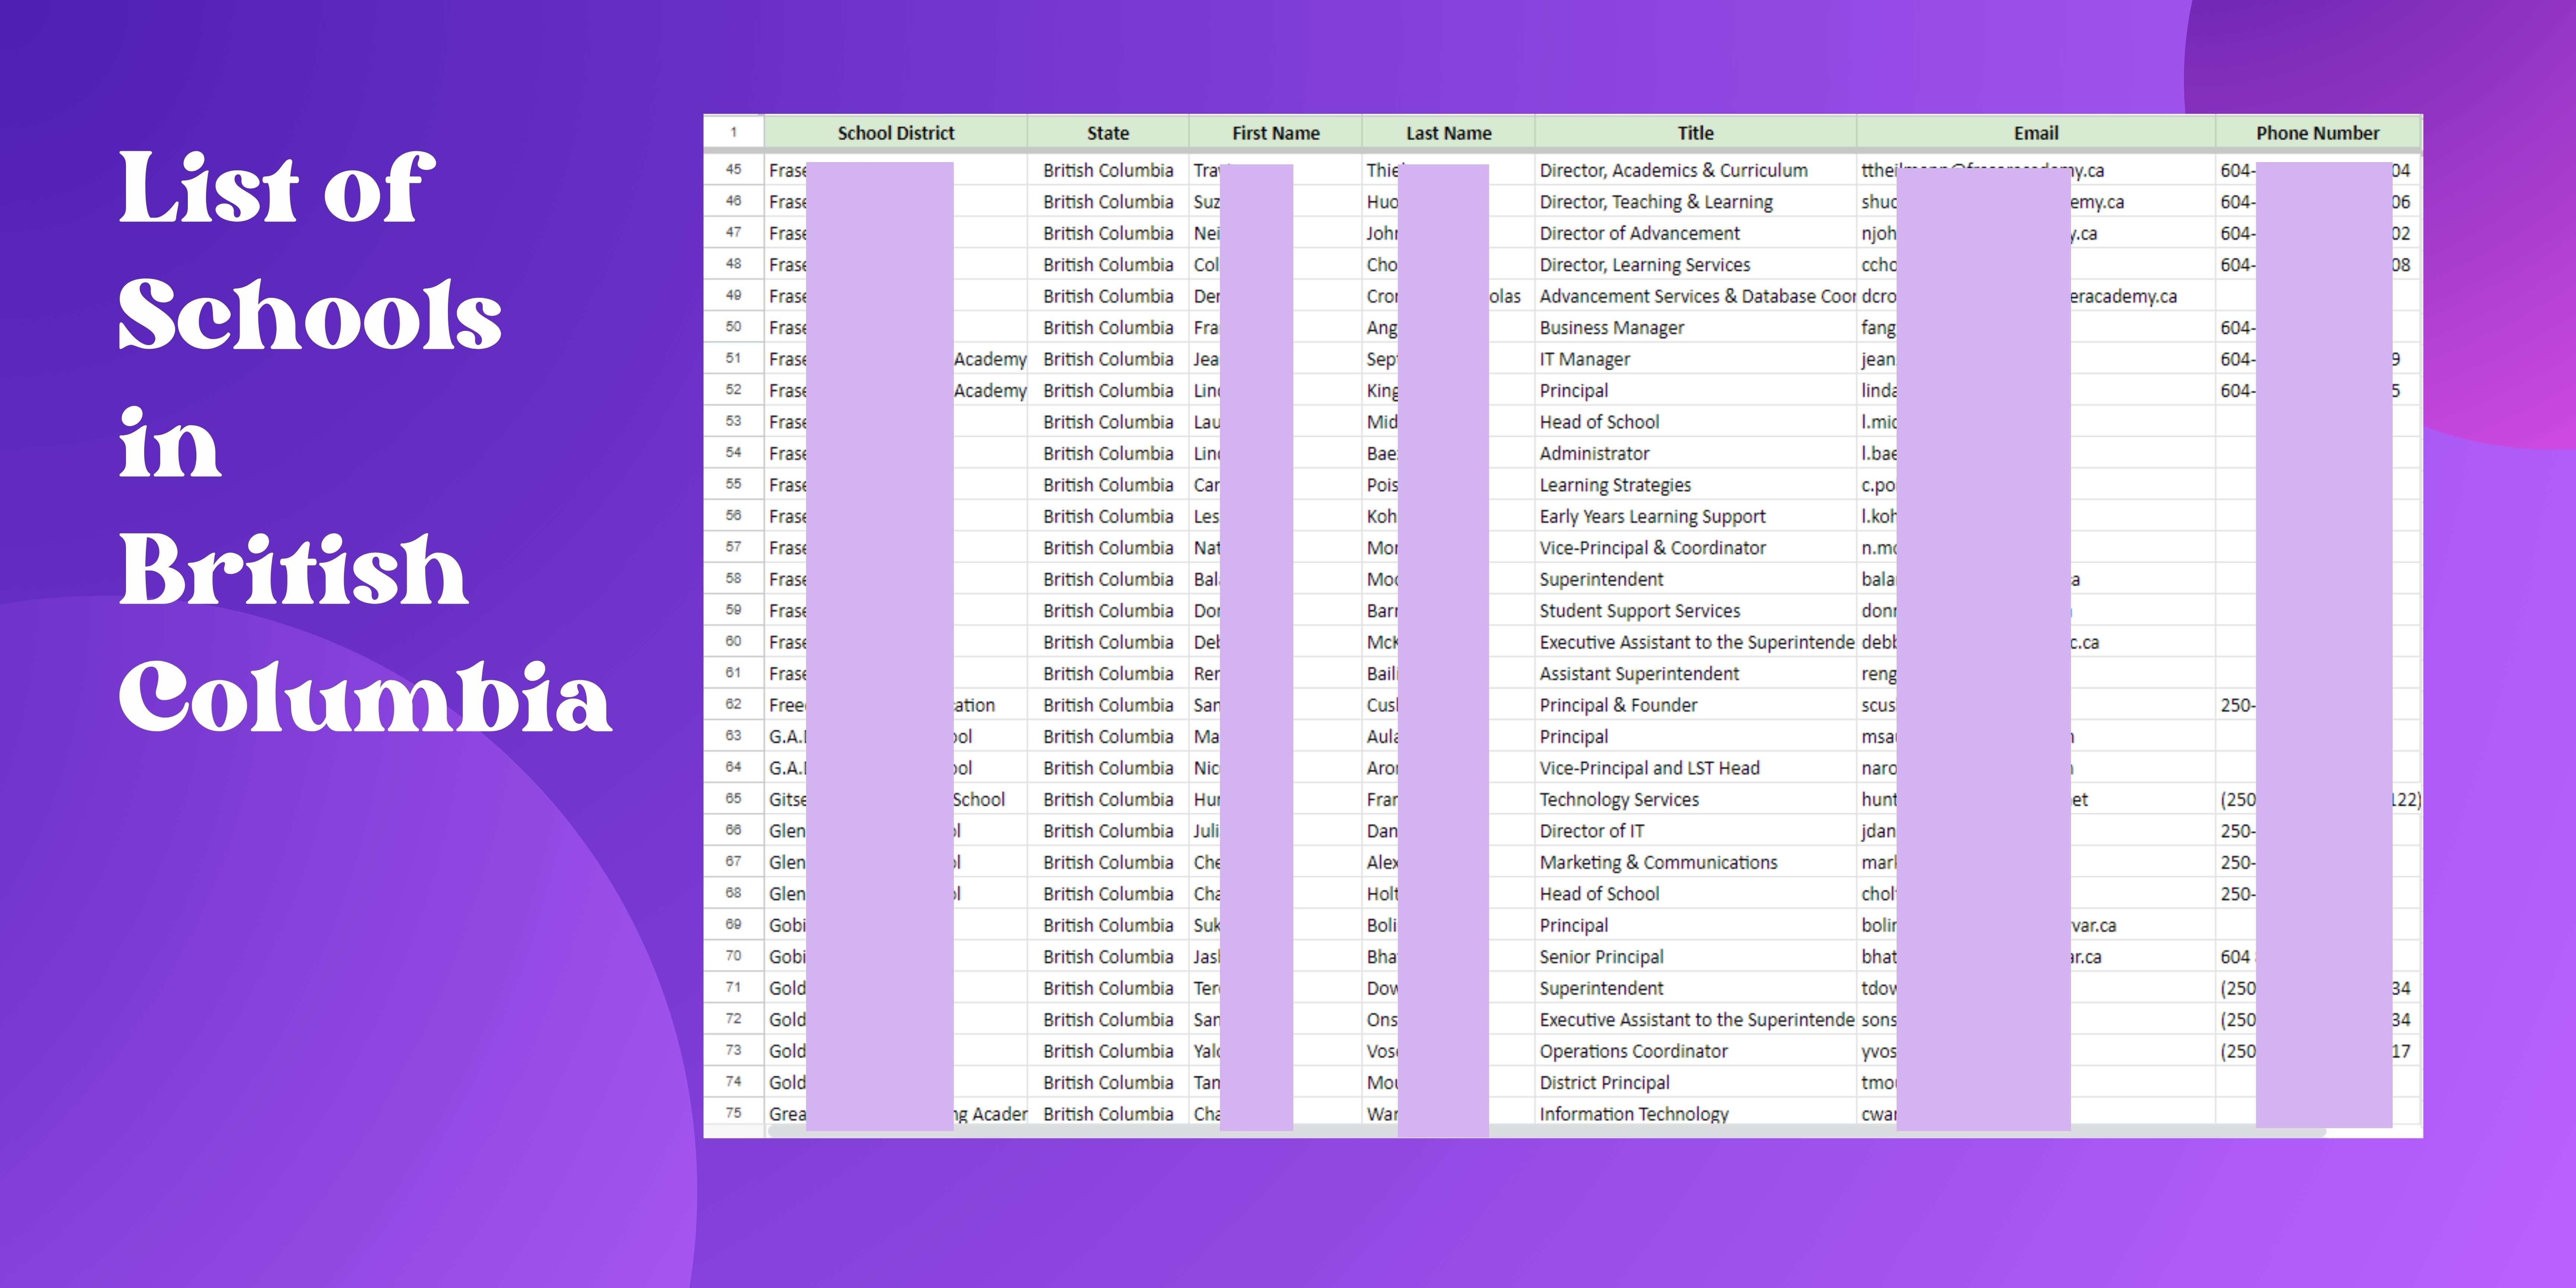Click the horizontal scrollbar below the sheet
The height and width of the screenshot is (1288, 2576).
(1545, 1132)
